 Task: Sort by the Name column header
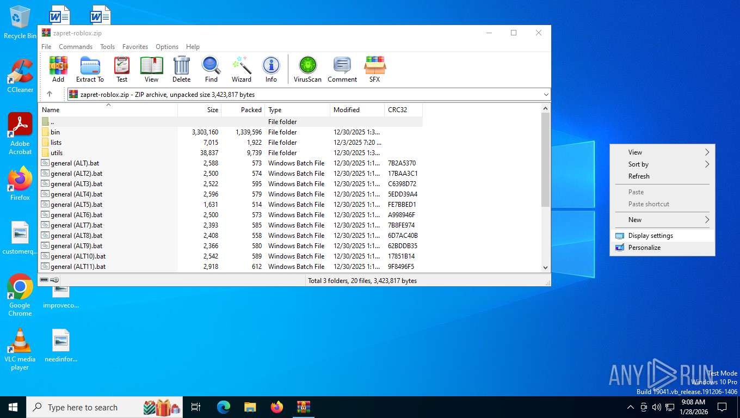click(x=108, y=110)
